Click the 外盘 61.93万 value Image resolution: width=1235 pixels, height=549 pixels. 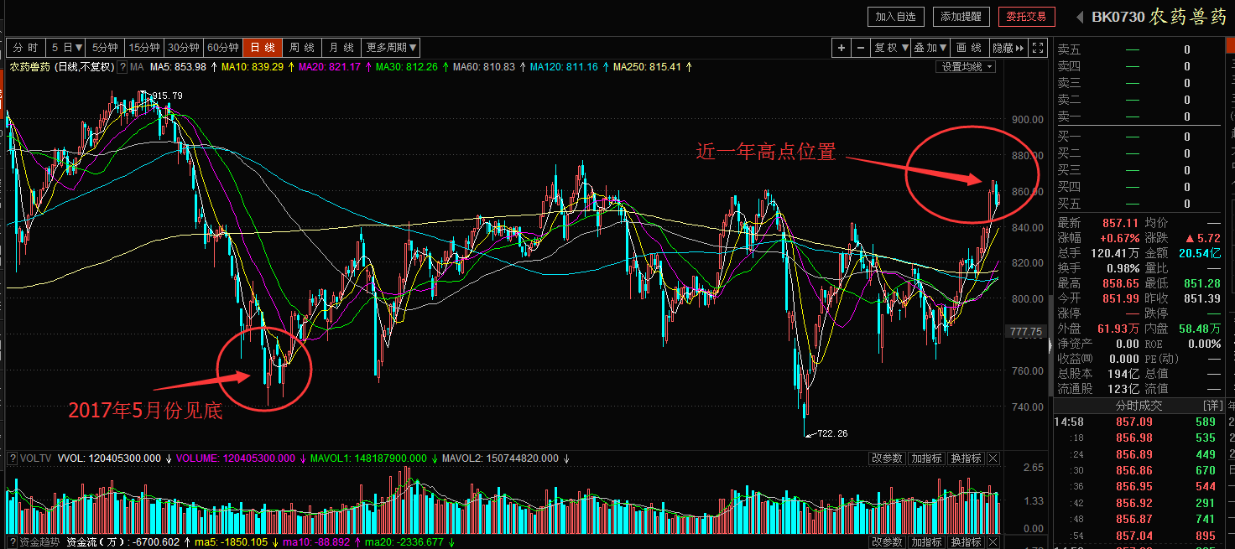point(1118,329)
